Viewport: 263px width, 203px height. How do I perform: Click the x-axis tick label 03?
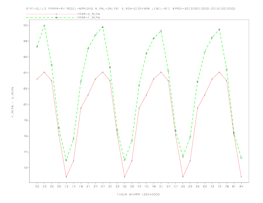point(44,186)
